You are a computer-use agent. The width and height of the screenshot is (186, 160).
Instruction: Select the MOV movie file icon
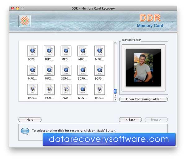click(x=83, y=89)
